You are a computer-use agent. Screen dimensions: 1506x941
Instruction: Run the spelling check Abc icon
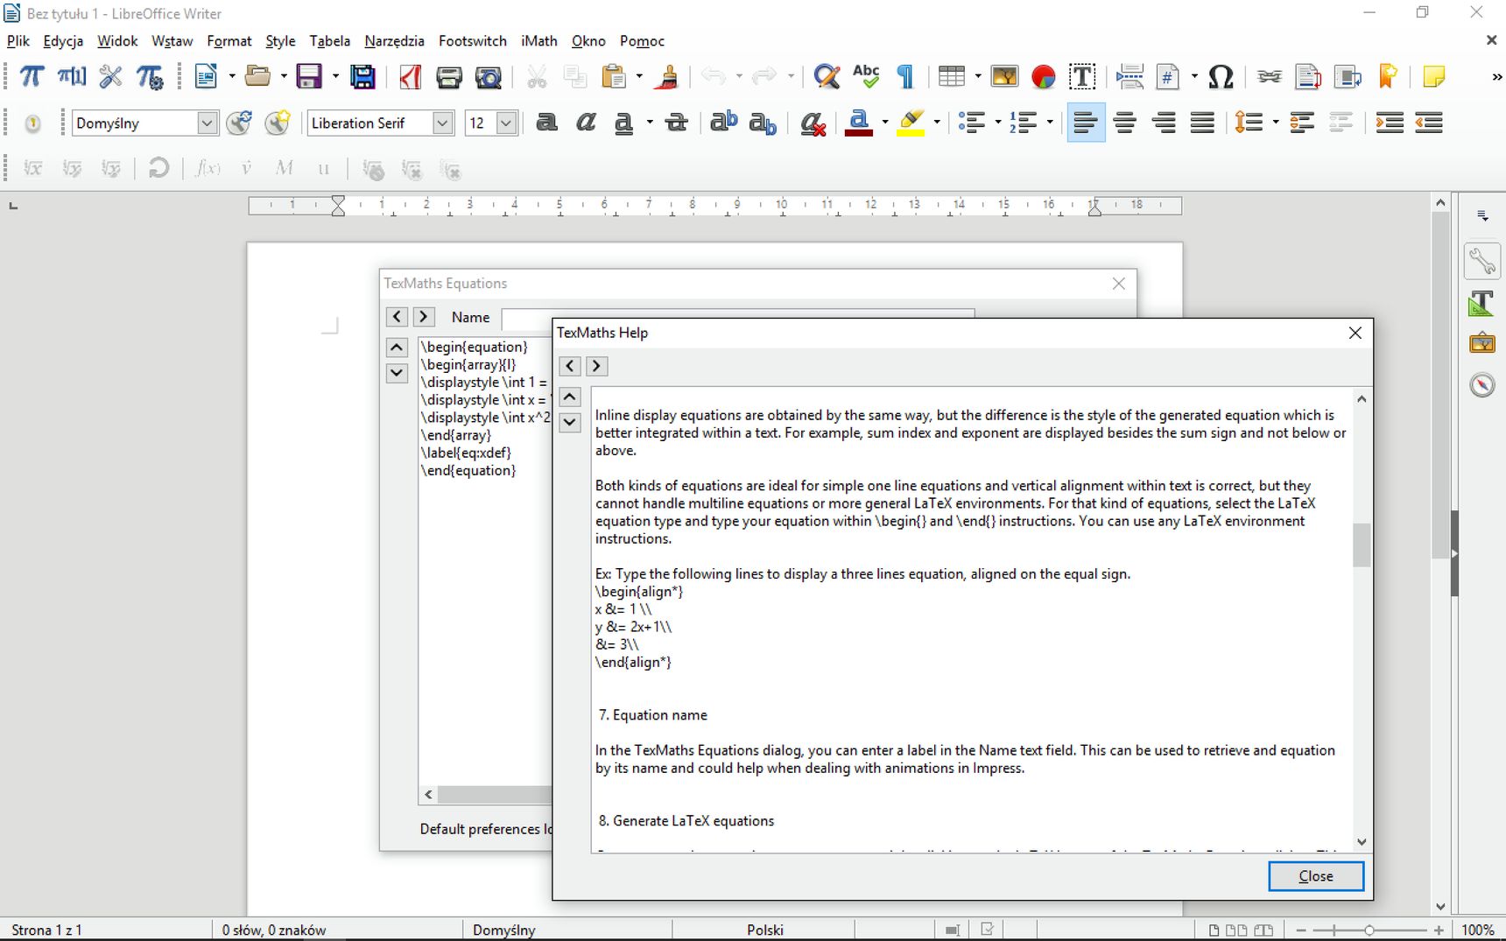click(866, 77)
